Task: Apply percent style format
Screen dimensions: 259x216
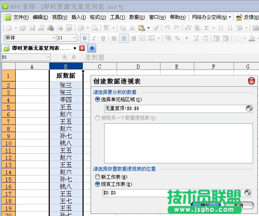Action: tap(177, 38)
